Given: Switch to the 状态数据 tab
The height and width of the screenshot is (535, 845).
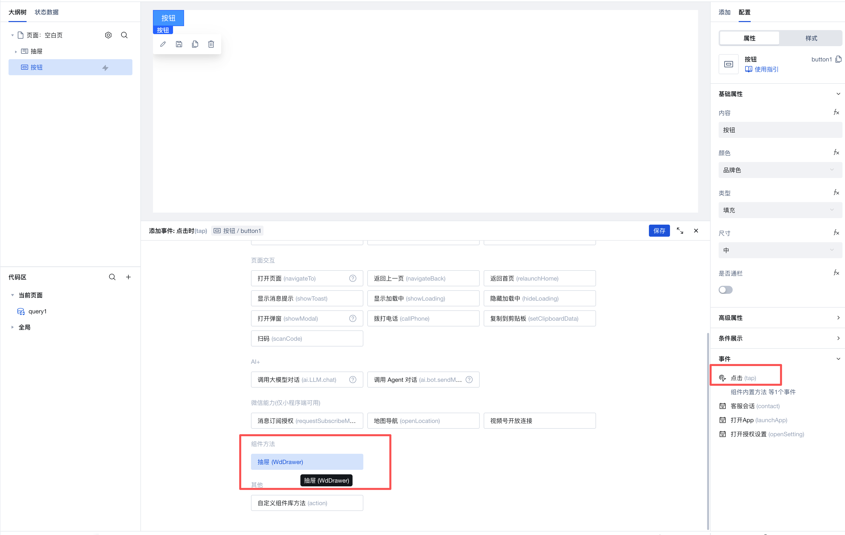Looking at the screenshot, I should 47,12.
